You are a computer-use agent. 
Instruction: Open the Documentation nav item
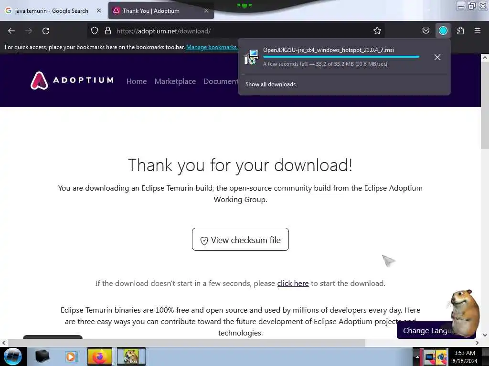tap(221, 81)
